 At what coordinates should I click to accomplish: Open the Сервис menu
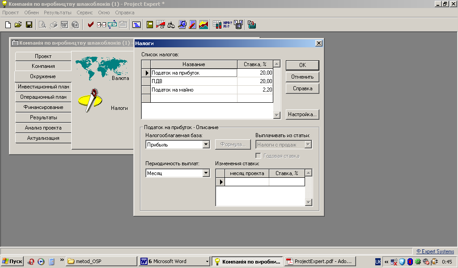pos(85,13)
